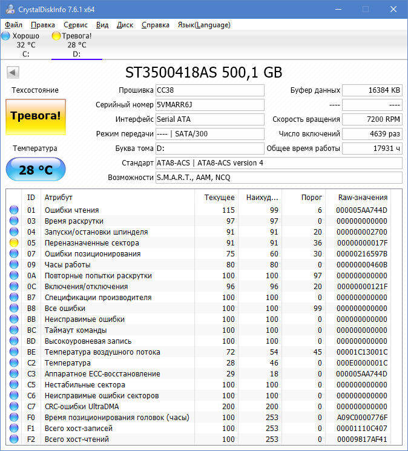Screen dimensions: 408x451
Task: Open the Сервис menu
Action: (x=75, y=25)
